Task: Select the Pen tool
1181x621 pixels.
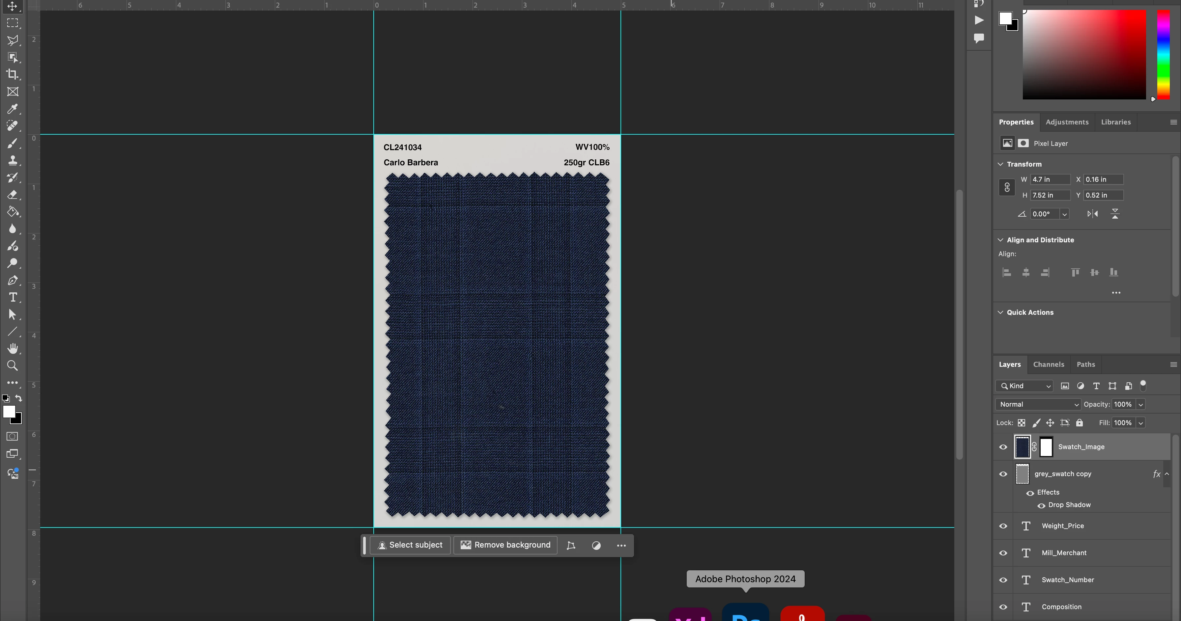Action: pyautogui.click(x=13, y=280)
